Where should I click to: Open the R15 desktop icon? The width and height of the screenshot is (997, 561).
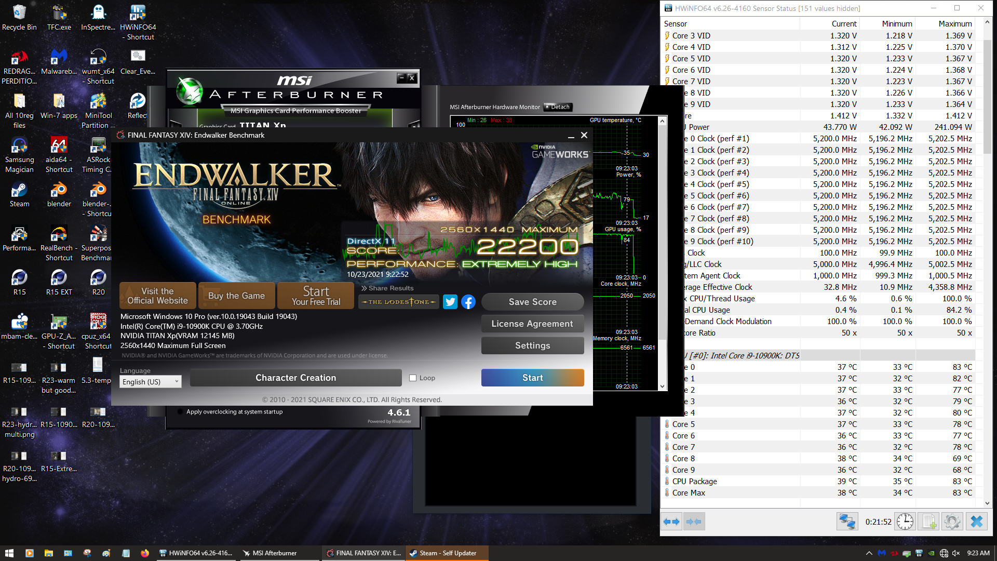[19, 283]
